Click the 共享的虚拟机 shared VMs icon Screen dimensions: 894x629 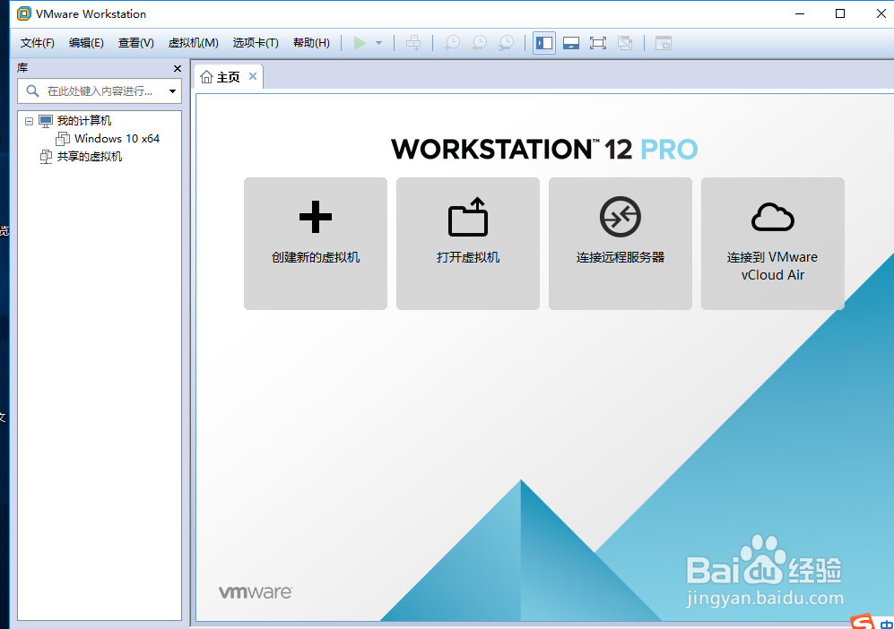[x=46, y=157]
